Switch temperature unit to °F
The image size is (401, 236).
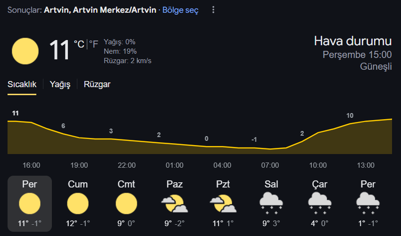pos(93,44)
